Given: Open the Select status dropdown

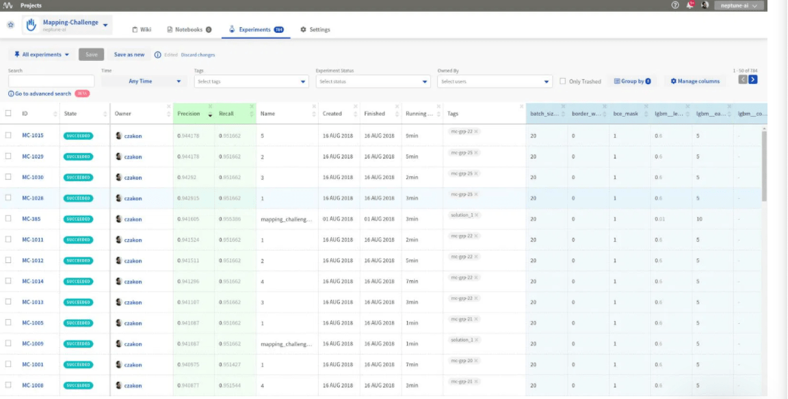Looking at the screenshot, I should (373, 81).
